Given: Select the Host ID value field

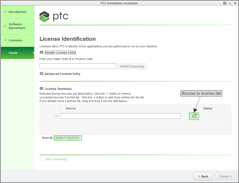Looking at the screenshot, I should (x=68, y=138).
